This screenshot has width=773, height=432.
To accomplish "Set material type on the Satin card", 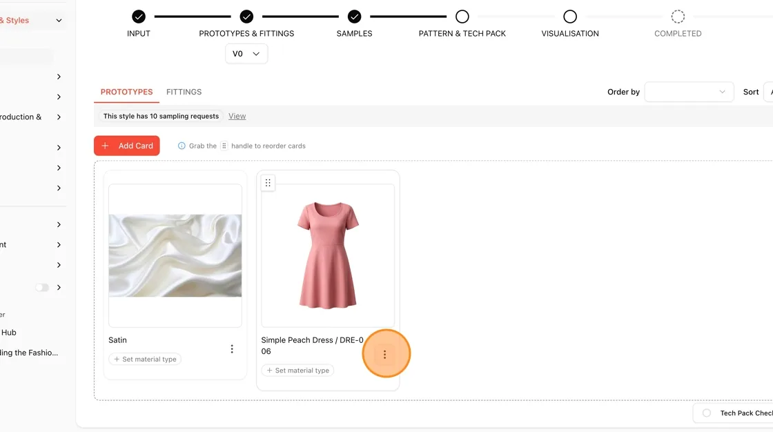I will point(145,360).
